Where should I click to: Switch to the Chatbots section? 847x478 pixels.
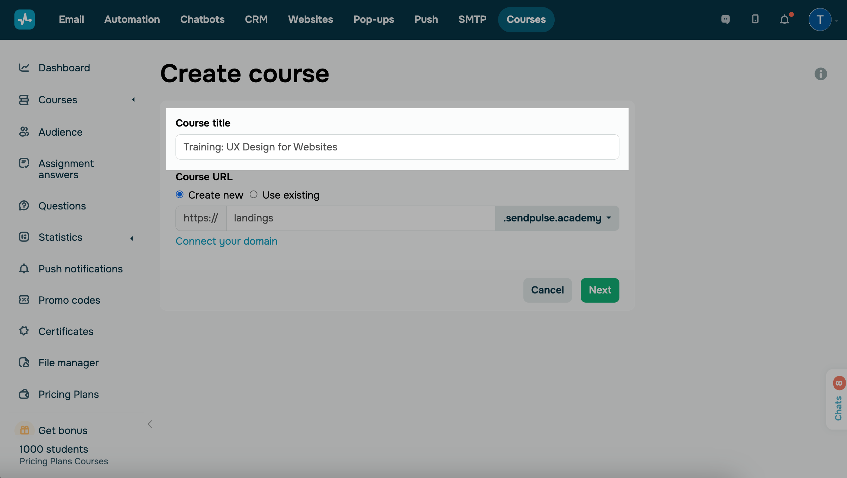point(202,19)
